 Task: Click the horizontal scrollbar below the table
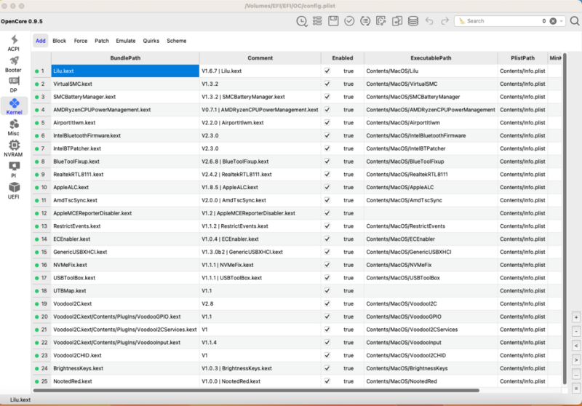pyautogui.click(x=256, y=391)
